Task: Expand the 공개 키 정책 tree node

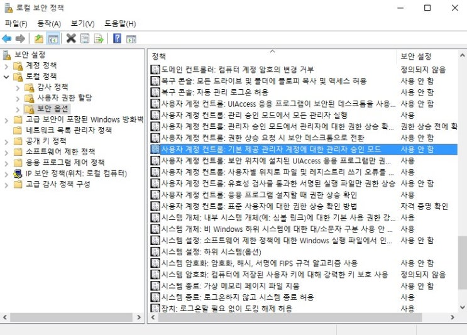Action: click(6, 142)
